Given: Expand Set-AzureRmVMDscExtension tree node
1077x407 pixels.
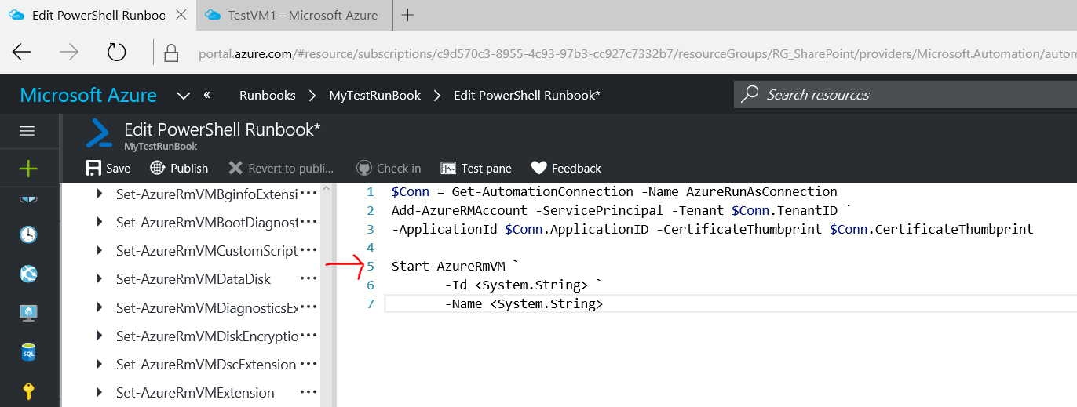Looking at the screenshot, I should 100,364.
